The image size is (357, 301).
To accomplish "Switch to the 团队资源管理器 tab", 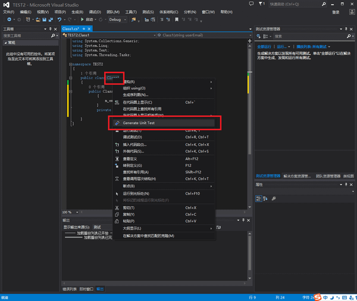I will pyautogui.click(x=328, y=176).
